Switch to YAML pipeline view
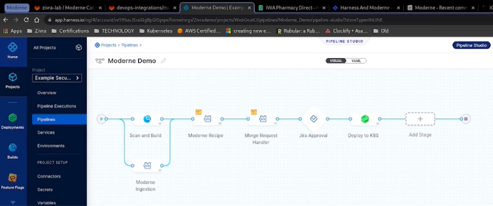Image resolution: width=493 pixels, height=206 pixels. point(356,61)
